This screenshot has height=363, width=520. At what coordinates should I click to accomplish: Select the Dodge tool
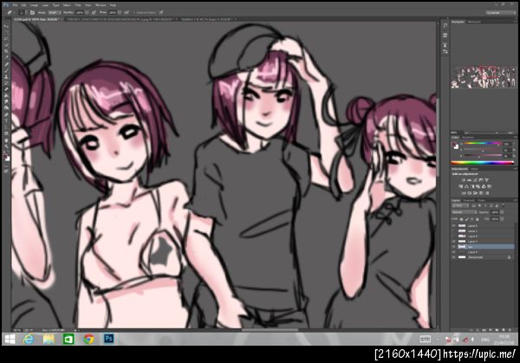click(6, 108)
